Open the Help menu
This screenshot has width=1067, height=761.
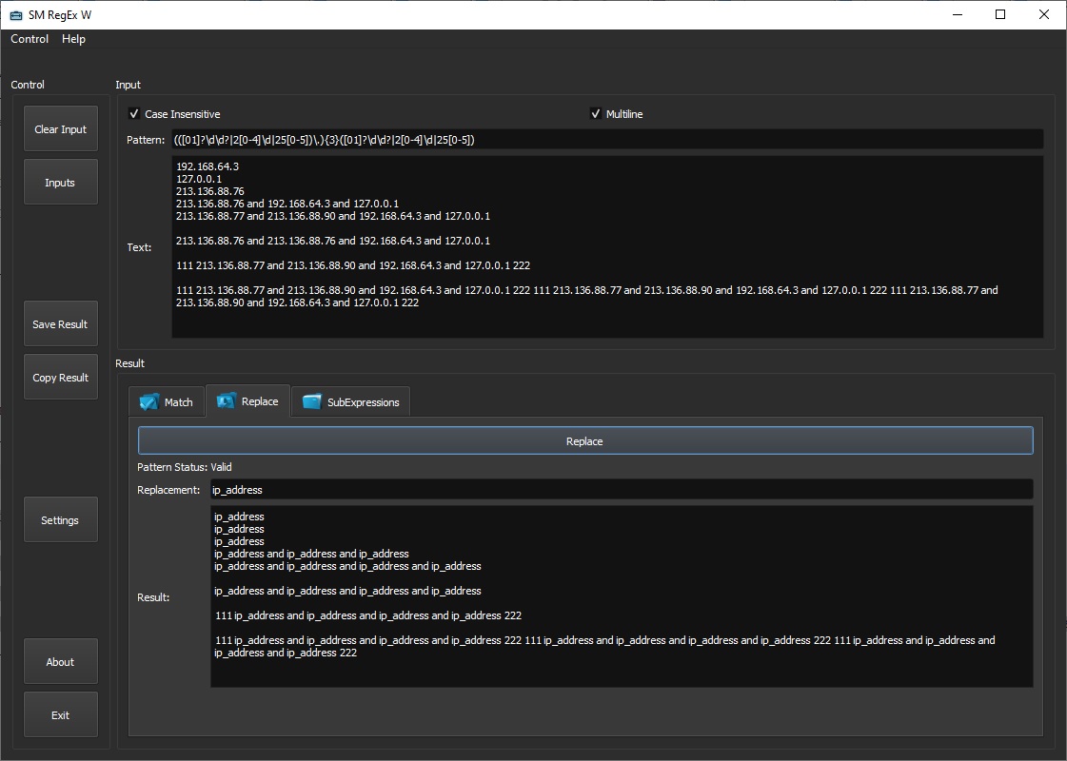pyautogui.click(x=73, y=39)
